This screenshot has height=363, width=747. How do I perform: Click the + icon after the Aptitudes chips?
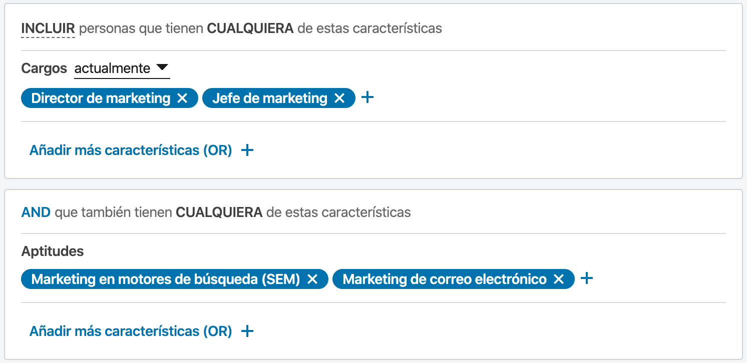coord(587,278)
